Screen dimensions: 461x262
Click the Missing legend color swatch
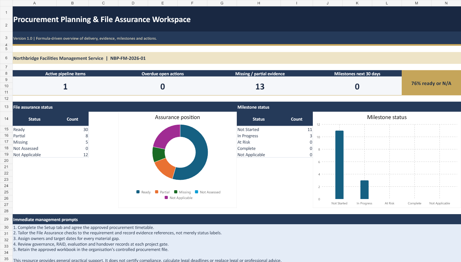coord(176,192)
